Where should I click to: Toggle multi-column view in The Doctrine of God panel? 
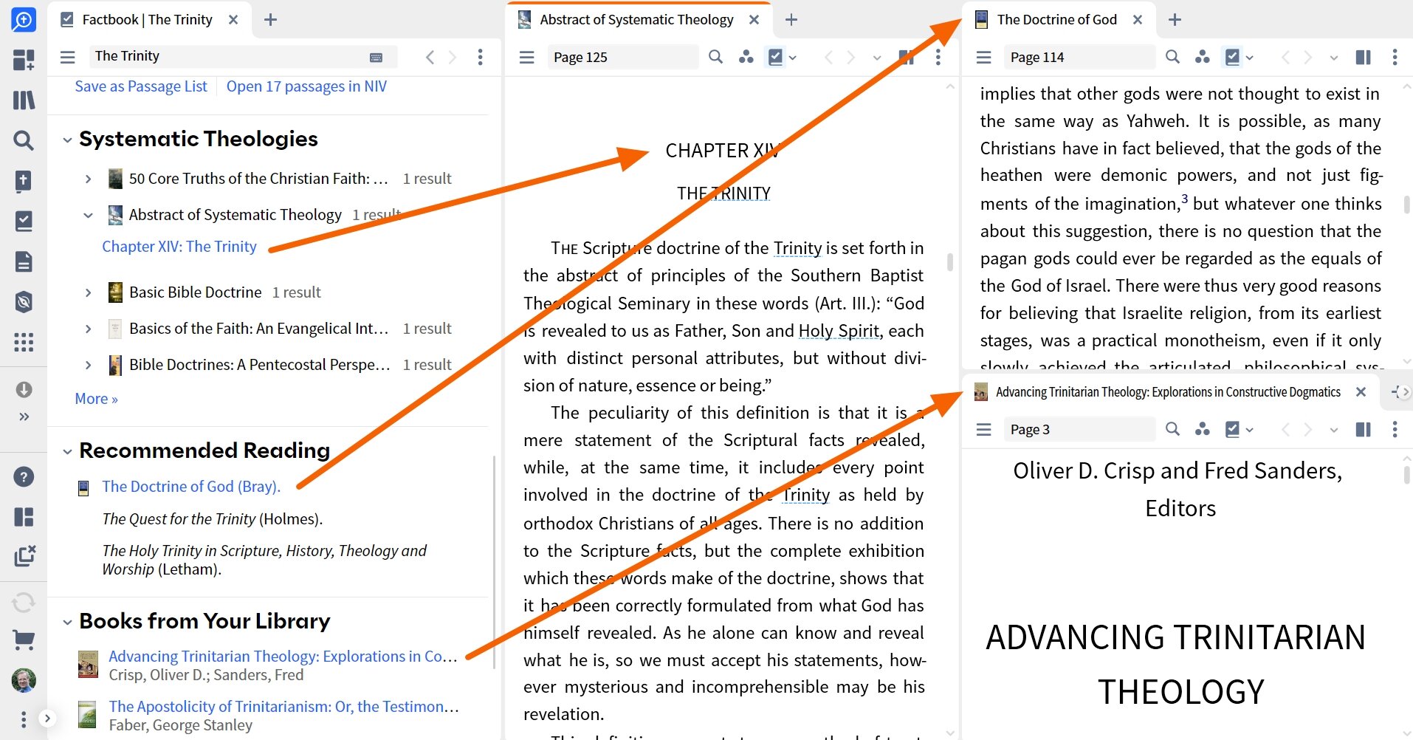(x=1364, y=57)
